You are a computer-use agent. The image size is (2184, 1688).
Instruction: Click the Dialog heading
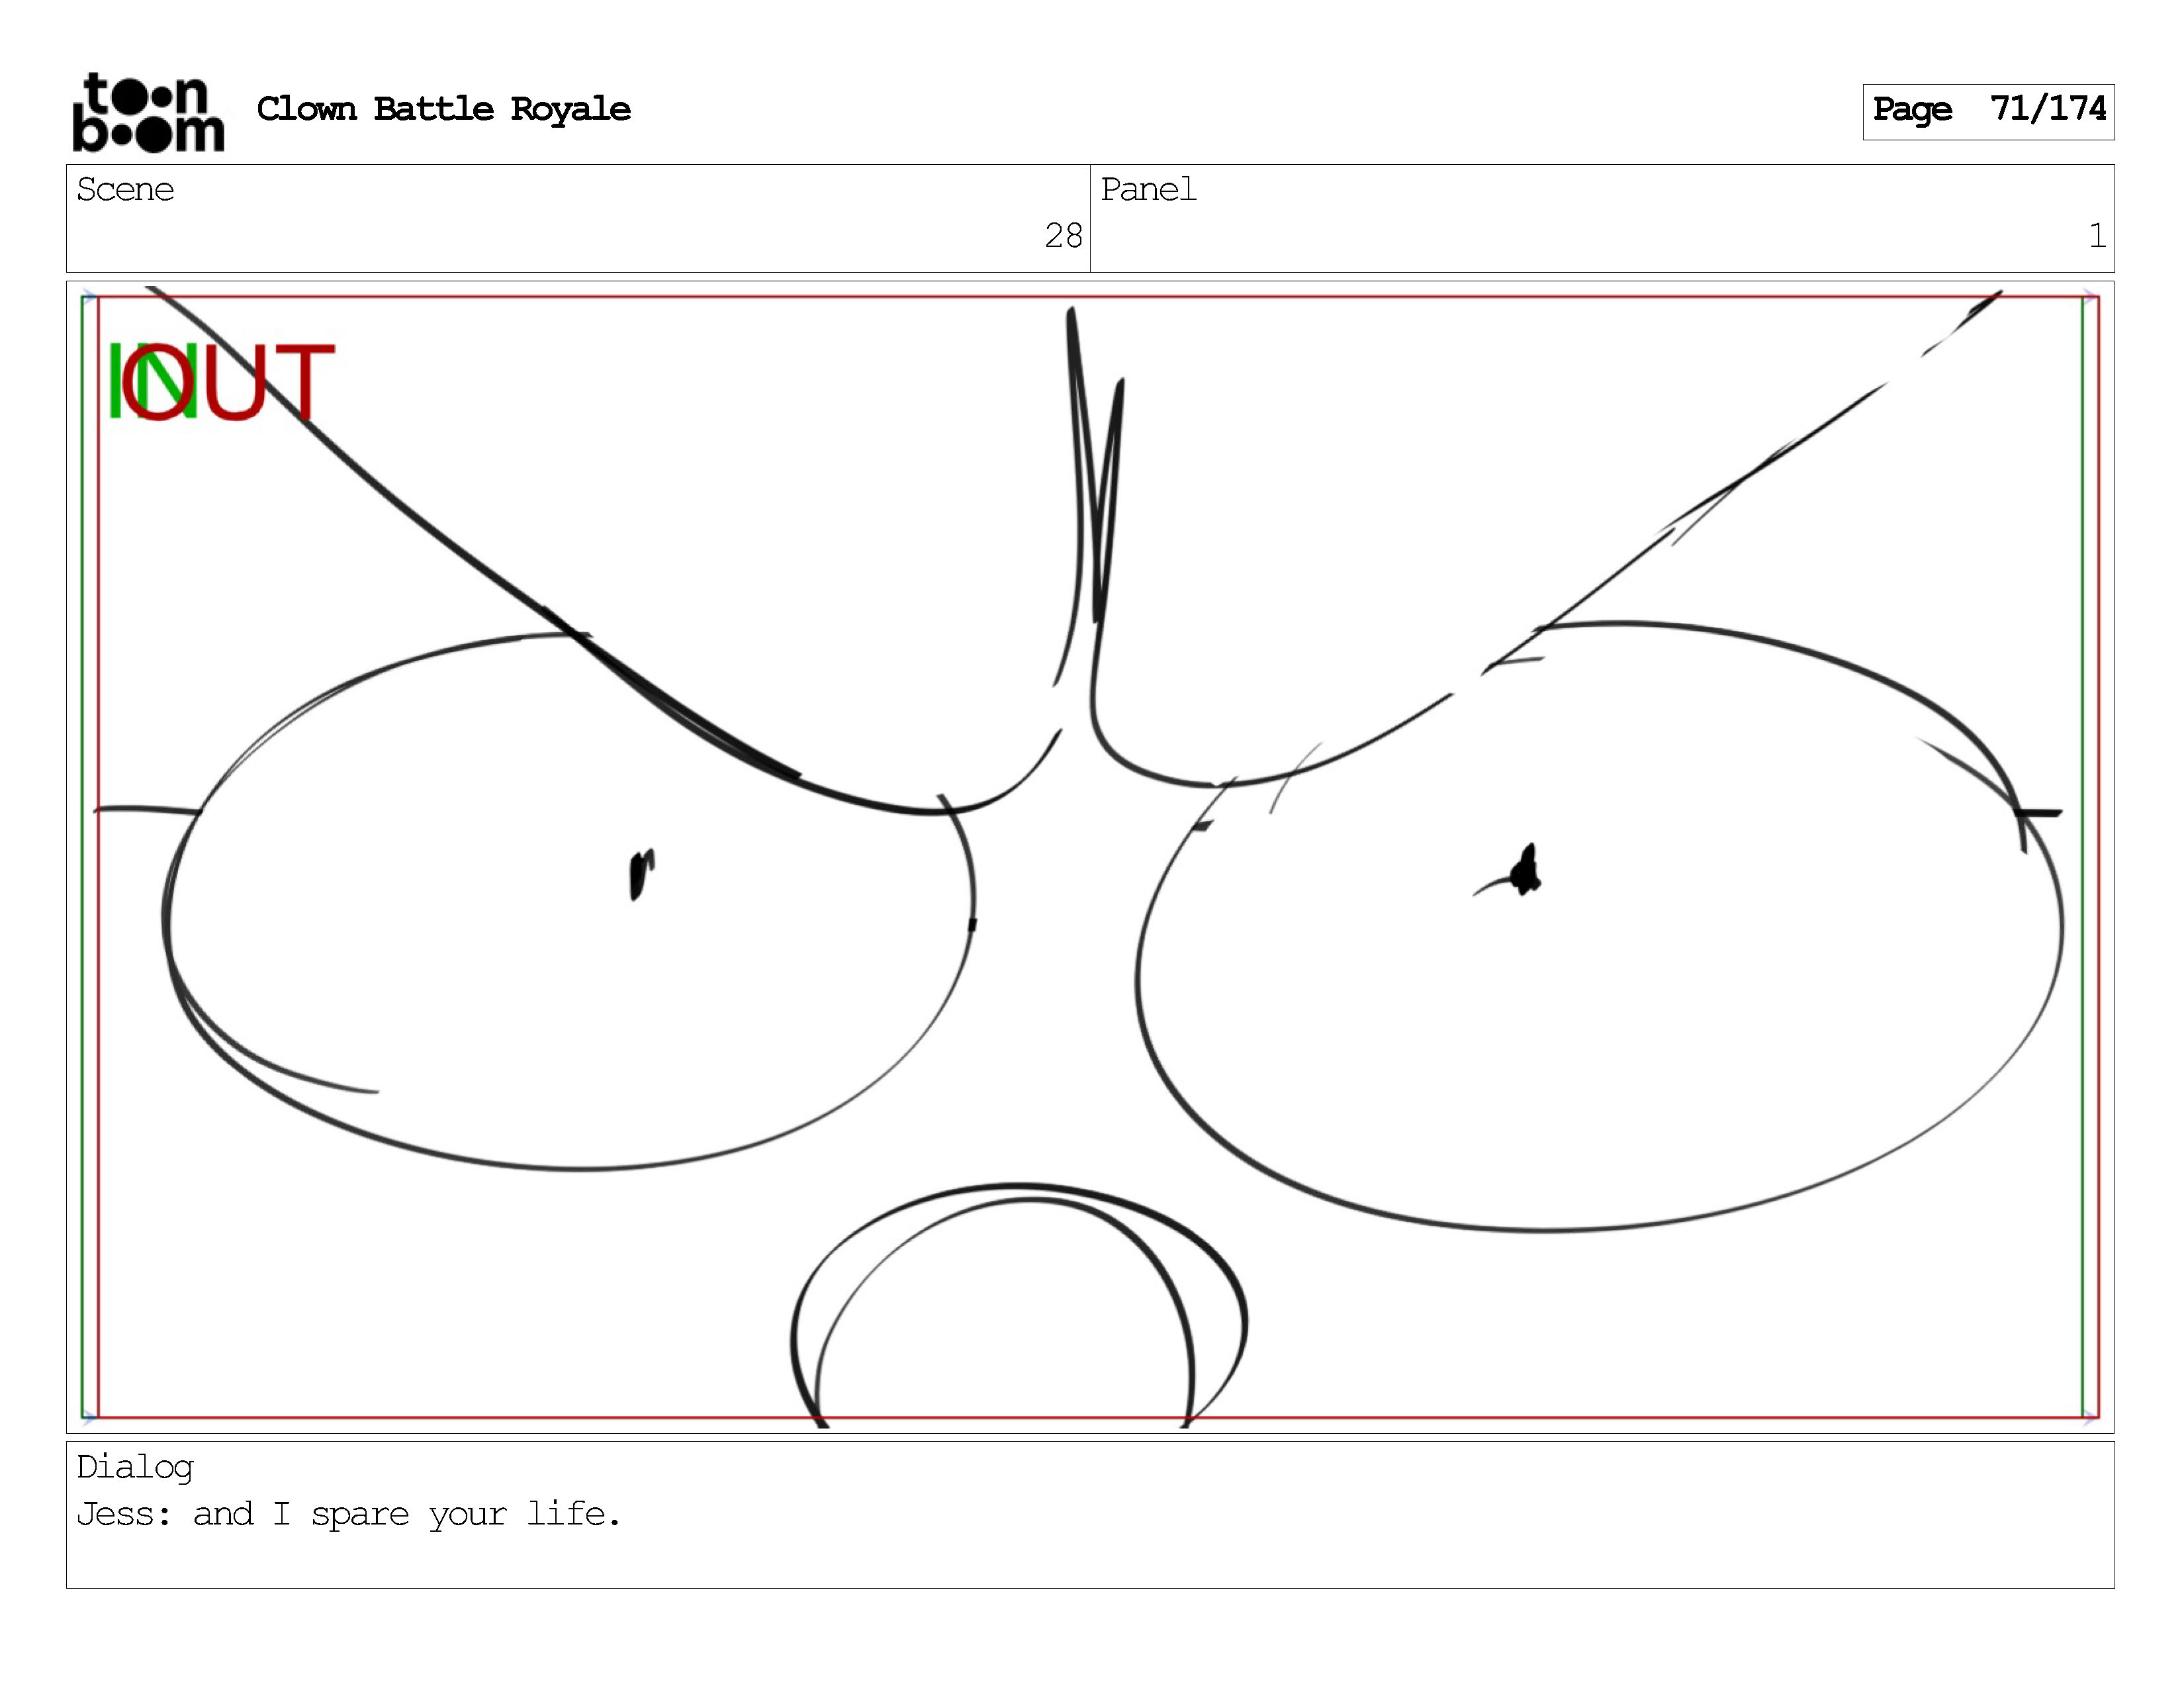[135, 1467]
